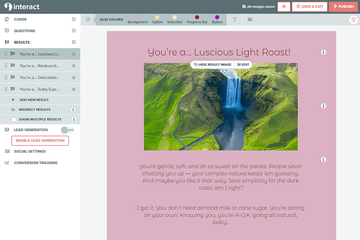Open Conversion Tracking

point(36,163)
